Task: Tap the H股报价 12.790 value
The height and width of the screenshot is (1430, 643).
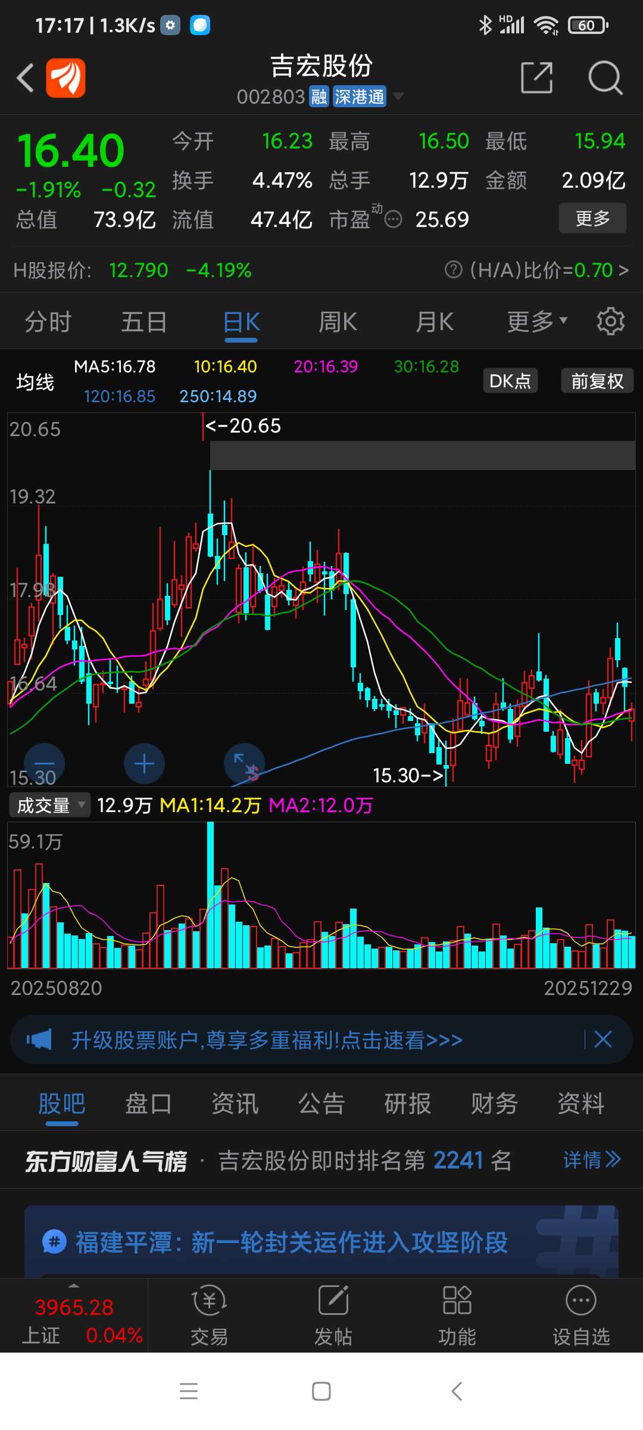Action: pyautogui.click(x=138, y=271)
